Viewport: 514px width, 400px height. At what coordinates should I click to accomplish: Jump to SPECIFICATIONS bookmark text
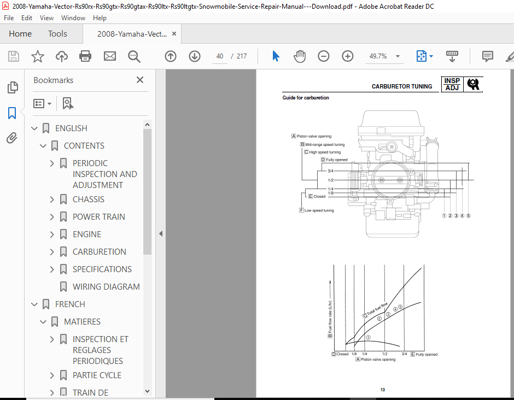[102, 269]
